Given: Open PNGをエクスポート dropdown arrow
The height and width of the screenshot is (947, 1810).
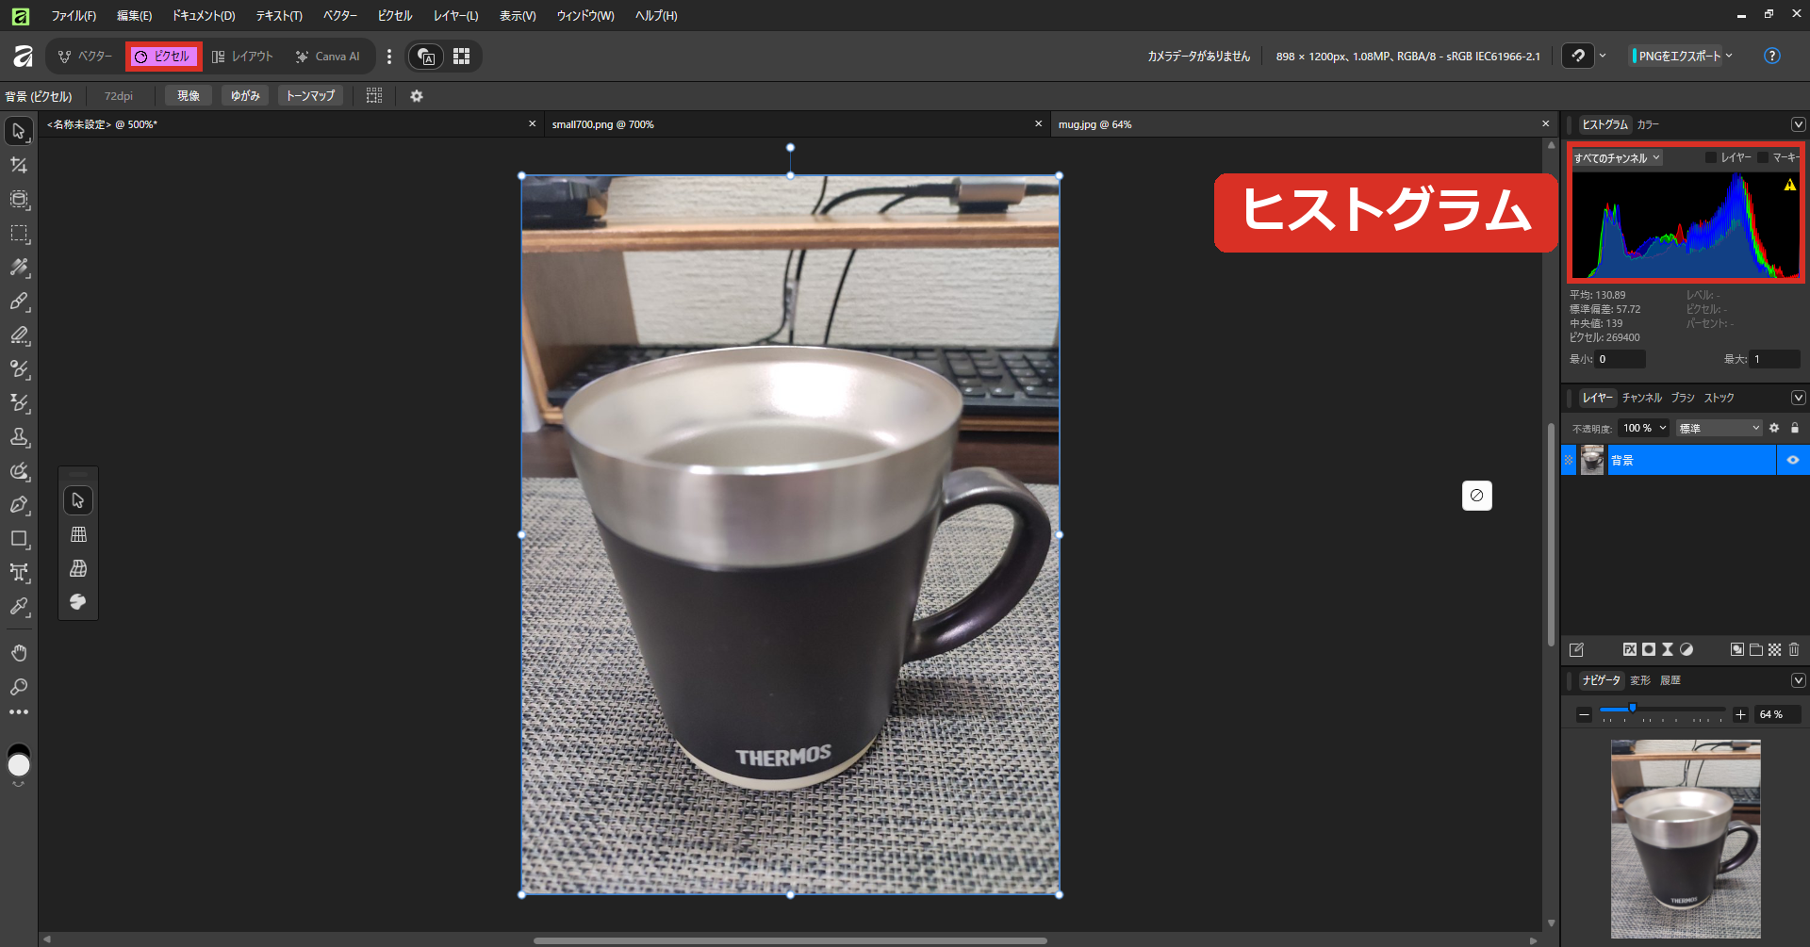Looking at the screenshot, I should coord(1729,56).
